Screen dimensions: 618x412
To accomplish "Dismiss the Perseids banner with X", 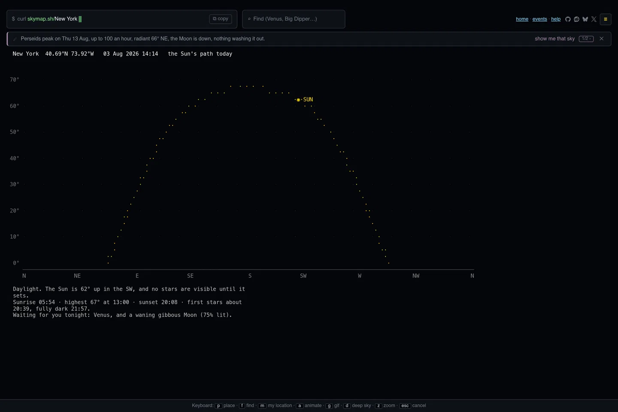I will pyautogui.click(x=602, y=39).
